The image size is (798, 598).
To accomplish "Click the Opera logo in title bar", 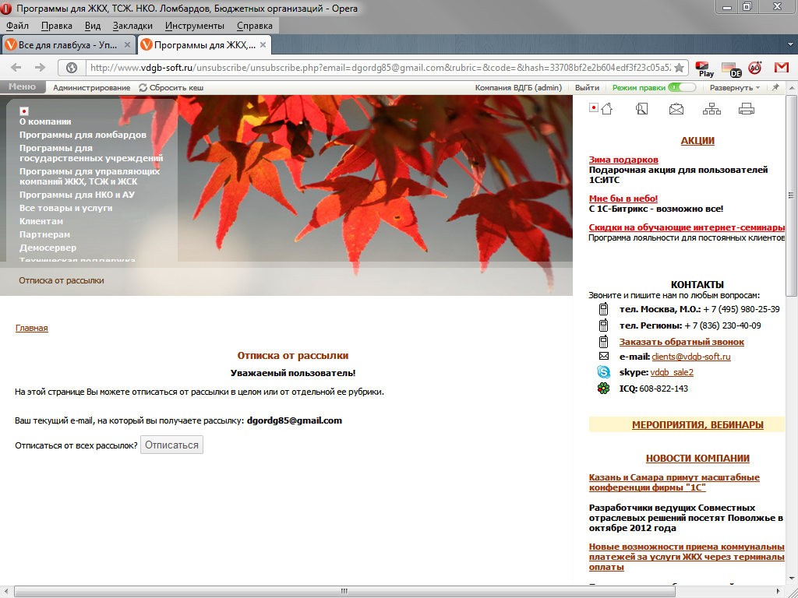I will [6, 8].
